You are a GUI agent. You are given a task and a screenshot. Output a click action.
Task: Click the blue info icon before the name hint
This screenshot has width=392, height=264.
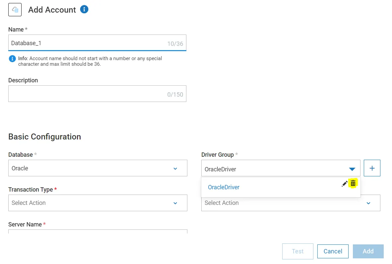coord(12,59)
